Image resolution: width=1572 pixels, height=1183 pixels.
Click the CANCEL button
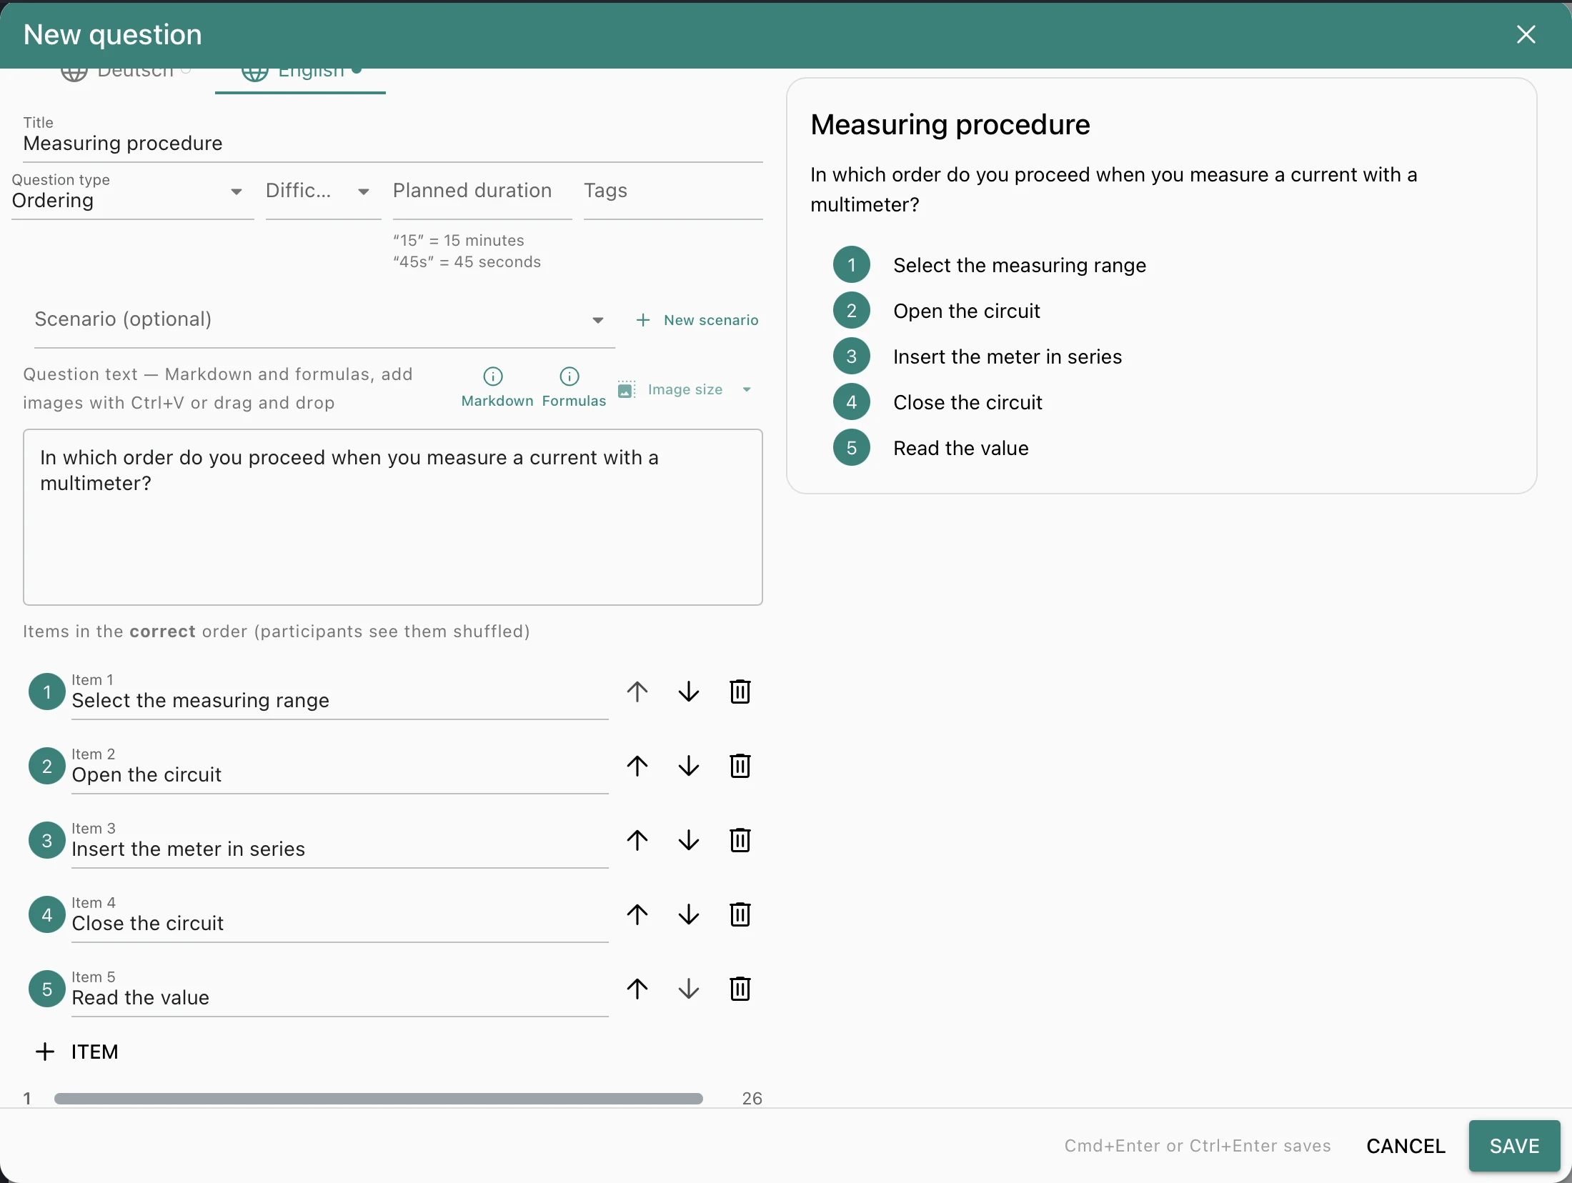point(1406,1146)
